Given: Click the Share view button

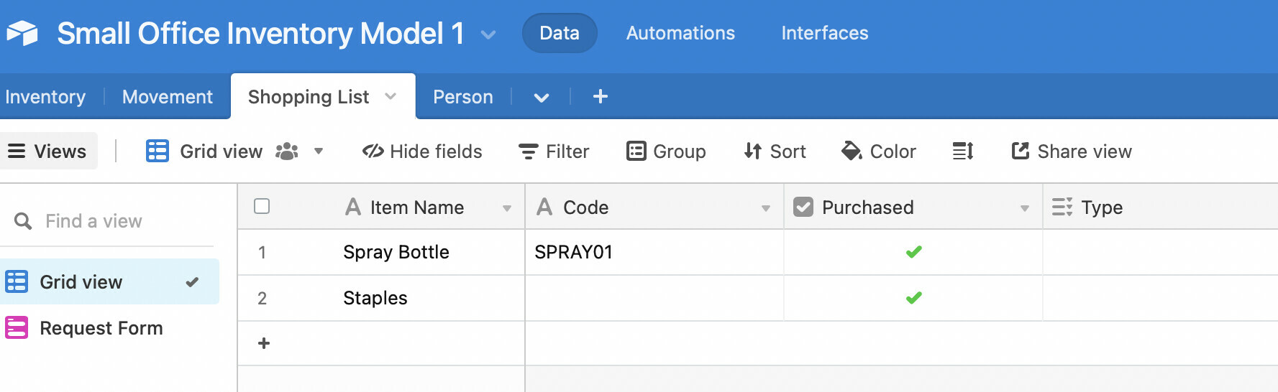Looking at the screenshot, I should click(1072, 151).
